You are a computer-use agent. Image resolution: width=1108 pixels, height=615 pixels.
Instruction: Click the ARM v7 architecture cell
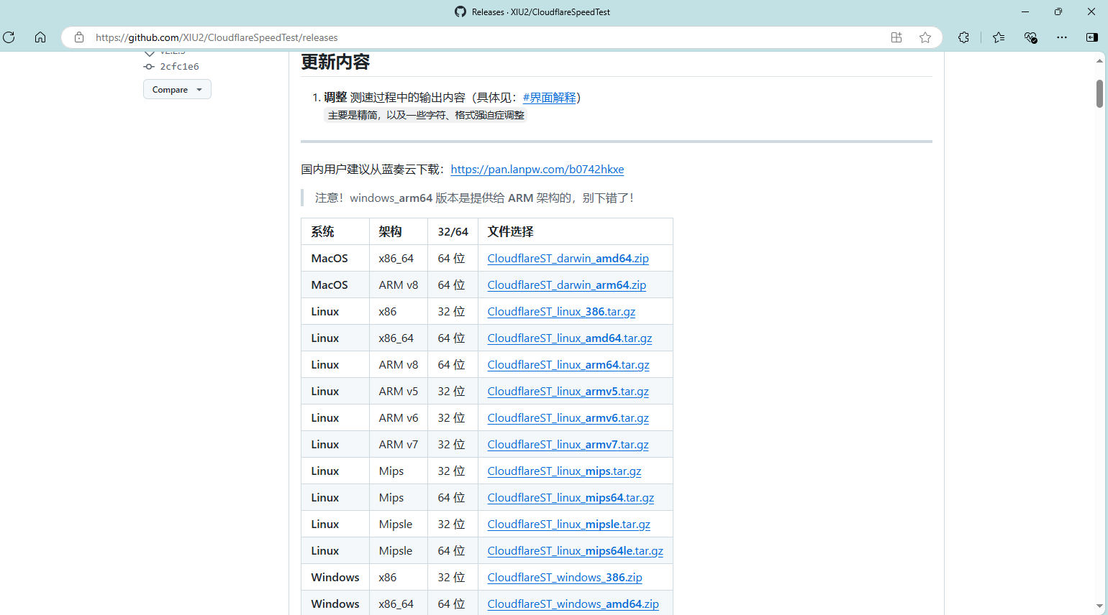[x=399, y=444]
